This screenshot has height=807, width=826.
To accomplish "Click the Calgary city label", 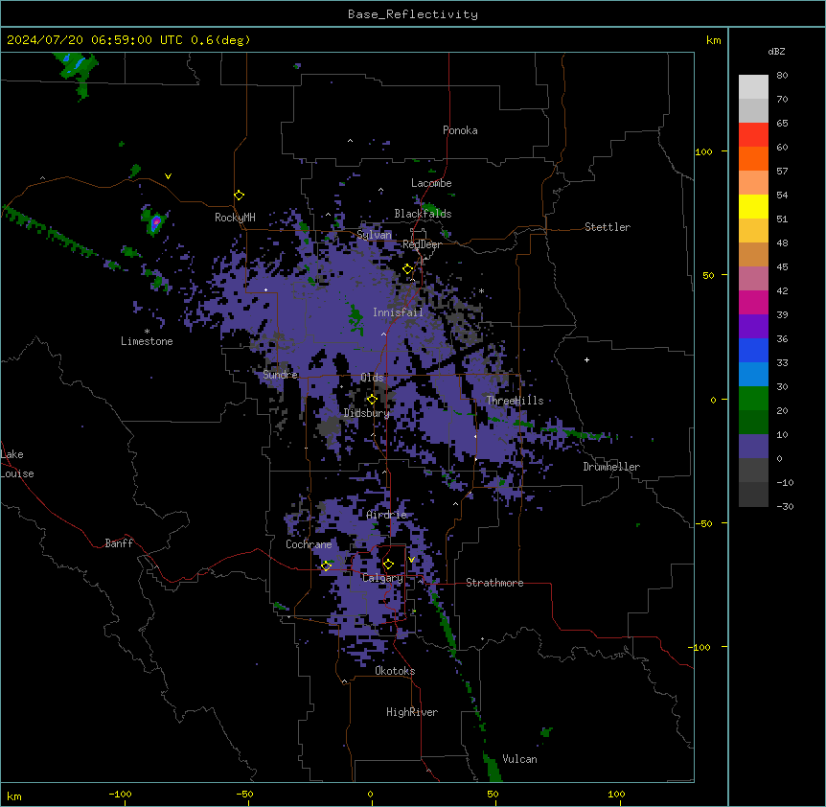I will click(x=382, y=578).
